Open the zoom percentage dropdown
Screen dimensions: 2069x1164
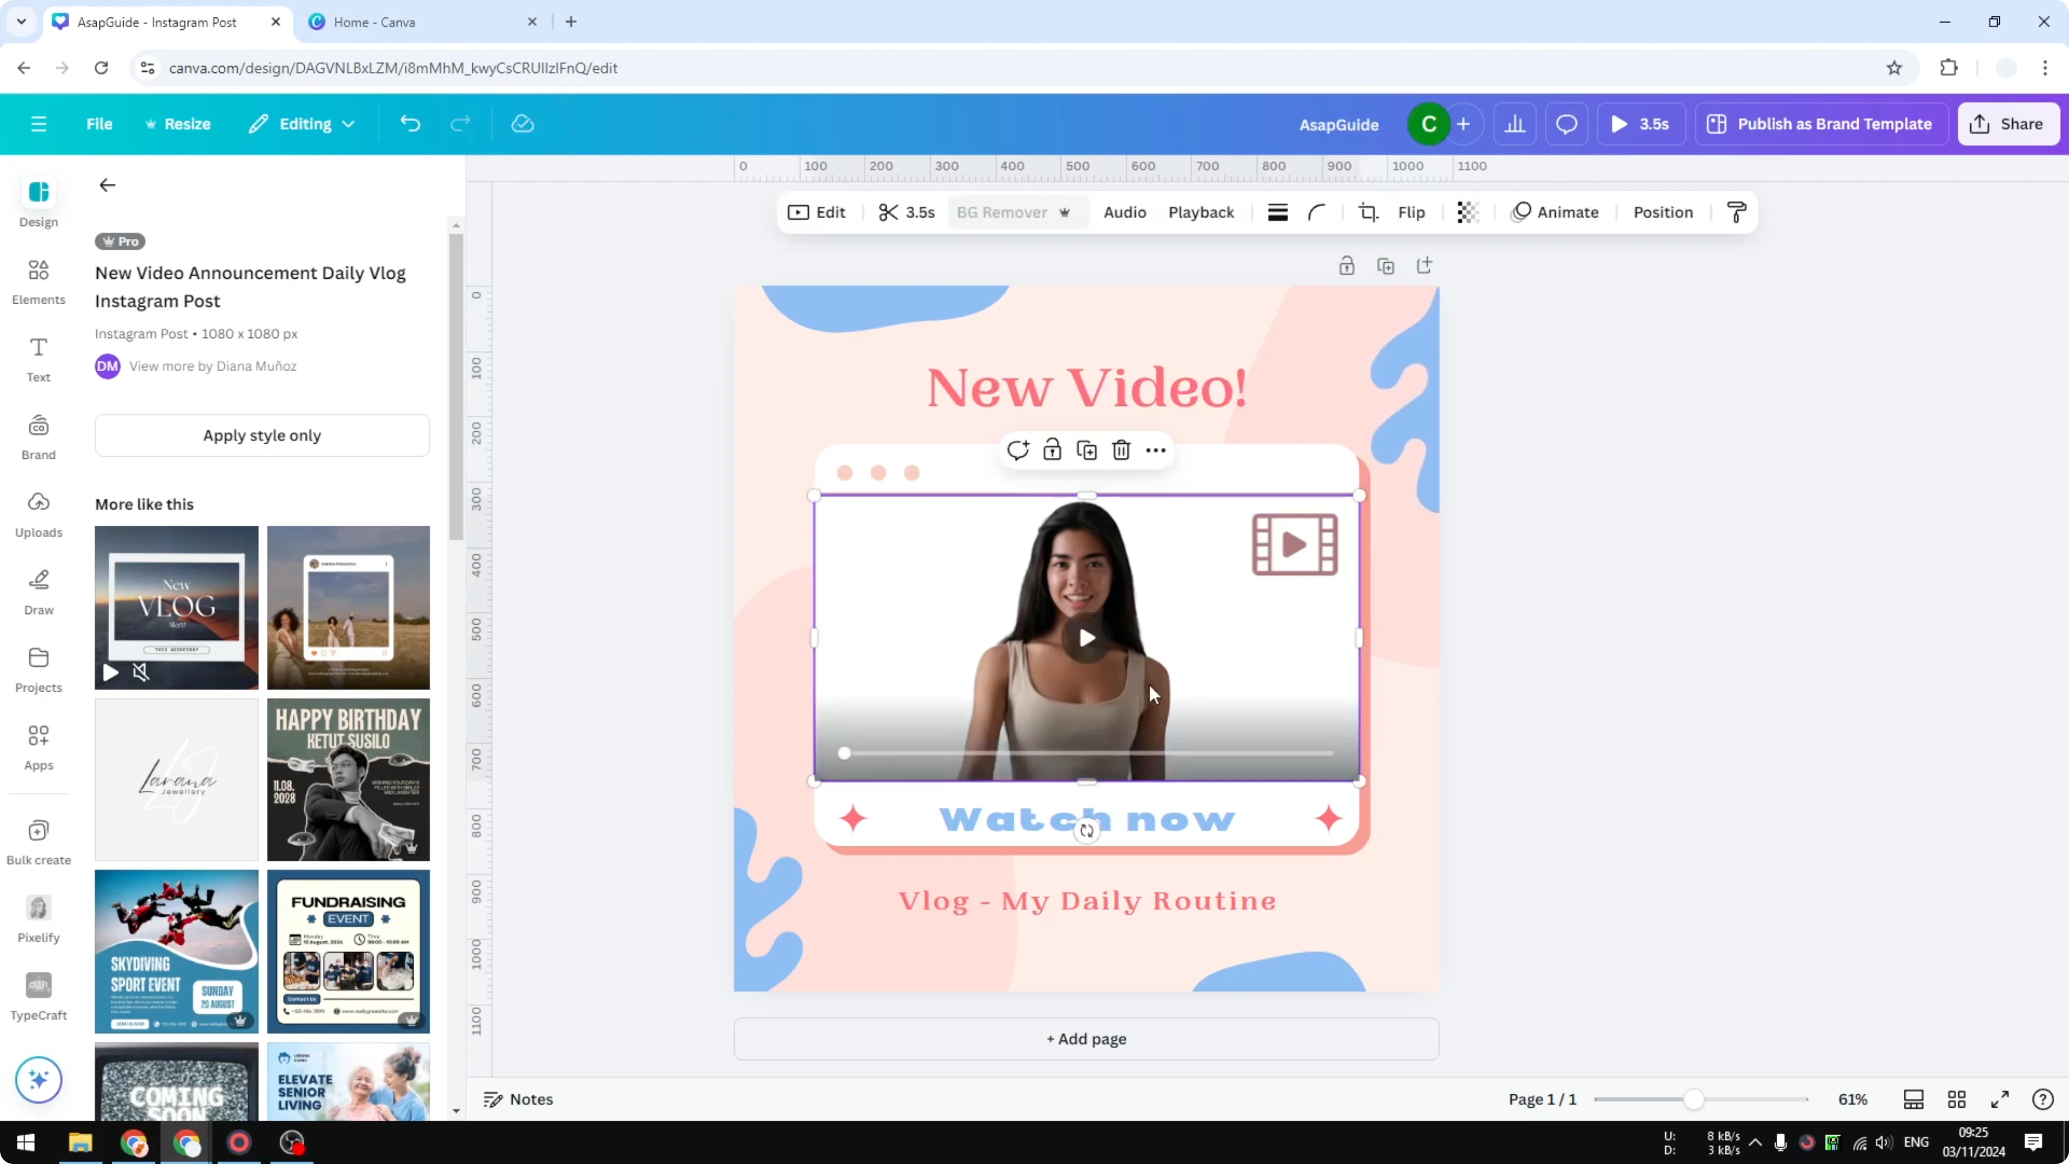[x=1854, y=1099]
